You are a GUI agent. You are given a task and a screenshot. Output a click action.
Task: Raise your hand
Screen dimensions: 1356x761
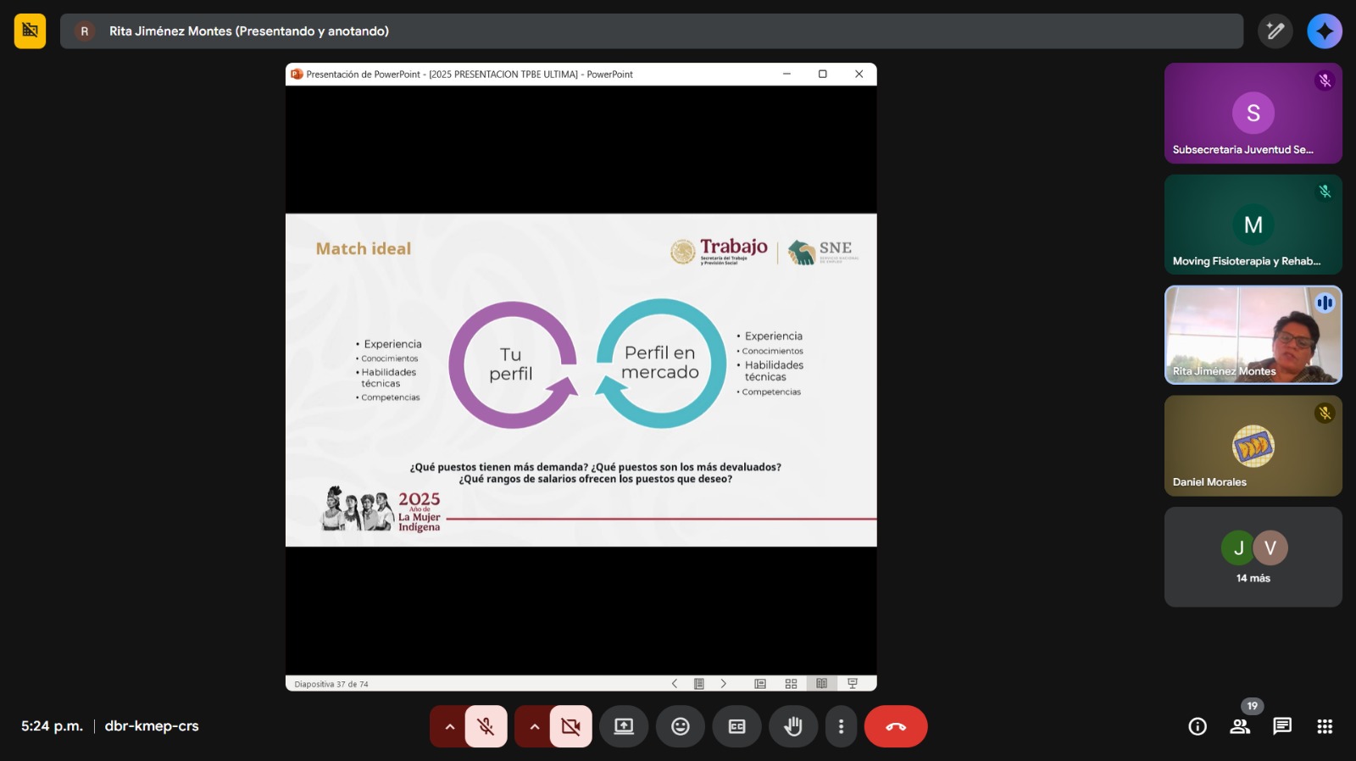pos(792,726)
